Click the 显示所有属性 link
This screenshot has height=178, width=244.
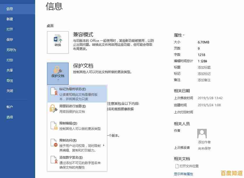pyautogui.click(x=183, y=174)
